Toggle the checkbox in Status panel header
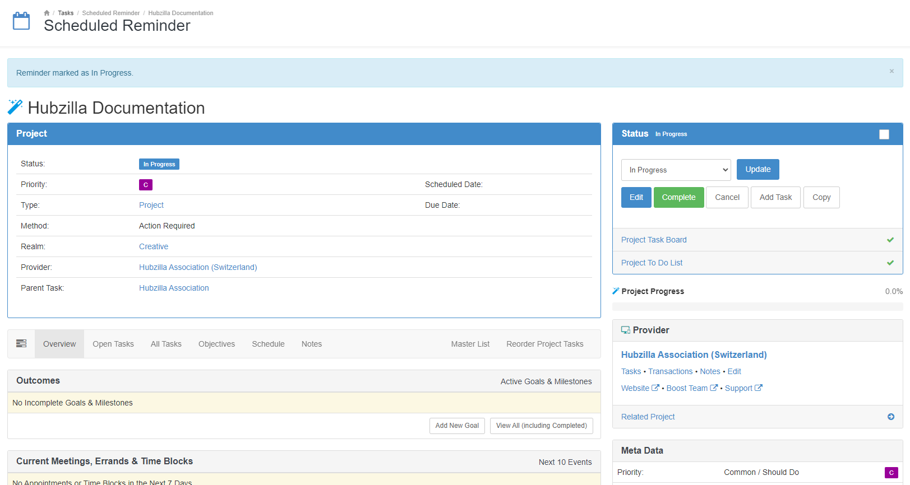 884,134
